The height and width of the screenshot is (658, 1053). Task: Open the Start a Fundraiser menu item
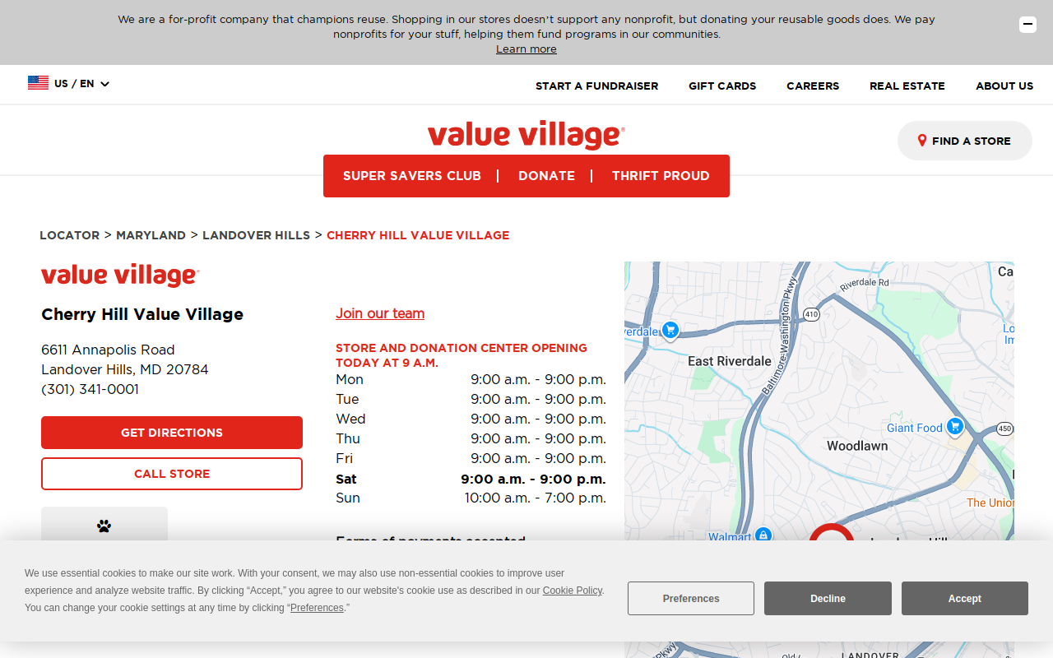(596, 86)
